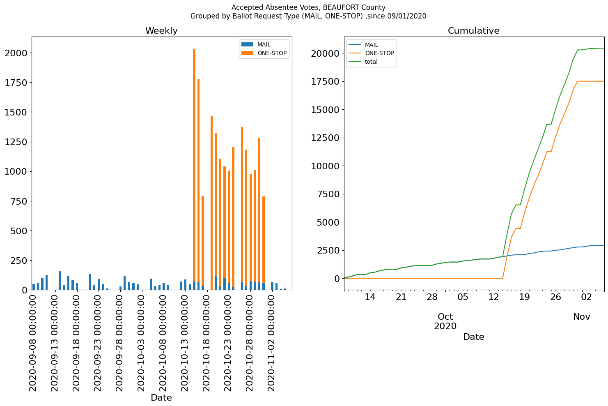Click the Cumulative x-axis tick label 26
Image resolution: width=608 pixels, height=406 pixels.
coord(555,297)
